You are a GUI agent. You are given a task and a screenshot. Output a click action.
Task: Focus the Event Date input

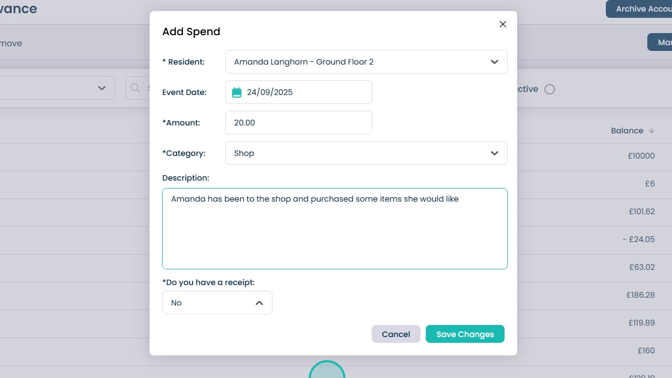pyautogui.click(x=307, y=92)
